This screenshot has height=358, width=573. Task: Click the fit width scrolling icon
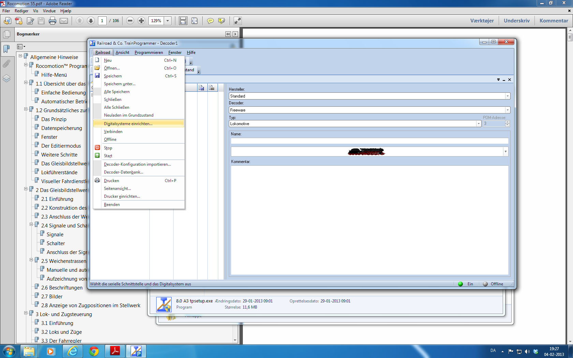[x=183, y=21]
